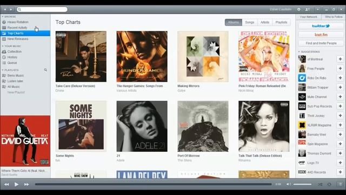Image resolution: width=346 pixels, height=195 pixels.
Task: Open the Adele 21 album cover
Action: coord(142,126)
